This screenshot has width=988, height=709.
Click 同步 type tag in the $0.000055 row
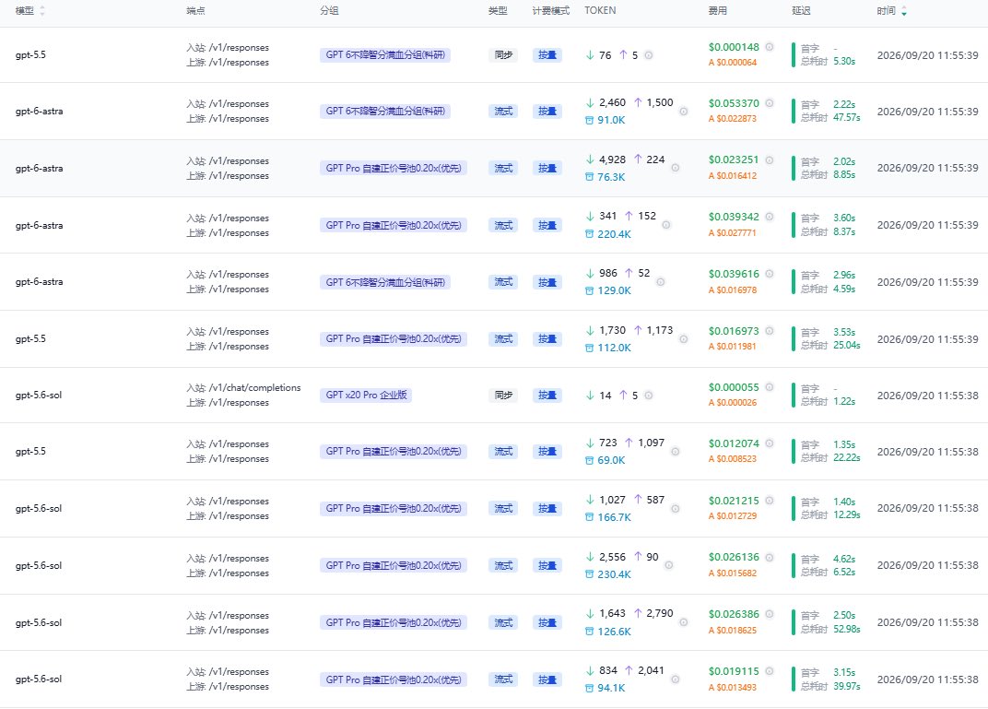(503, 396)
